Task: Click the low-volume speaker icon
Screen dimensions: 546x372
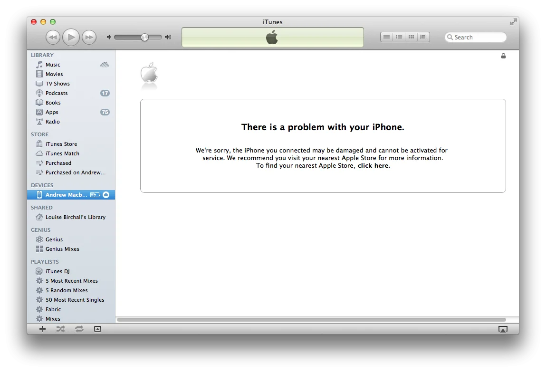Action: [109, 37]
